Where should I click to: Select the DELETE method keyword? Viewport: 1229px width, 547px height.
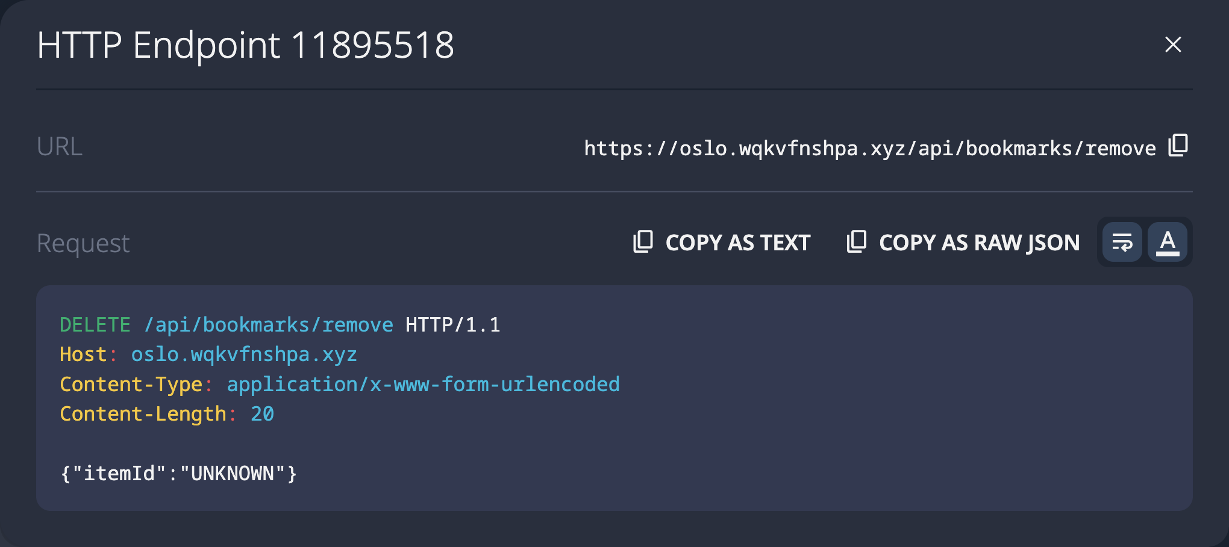click(x=95, y=324)
